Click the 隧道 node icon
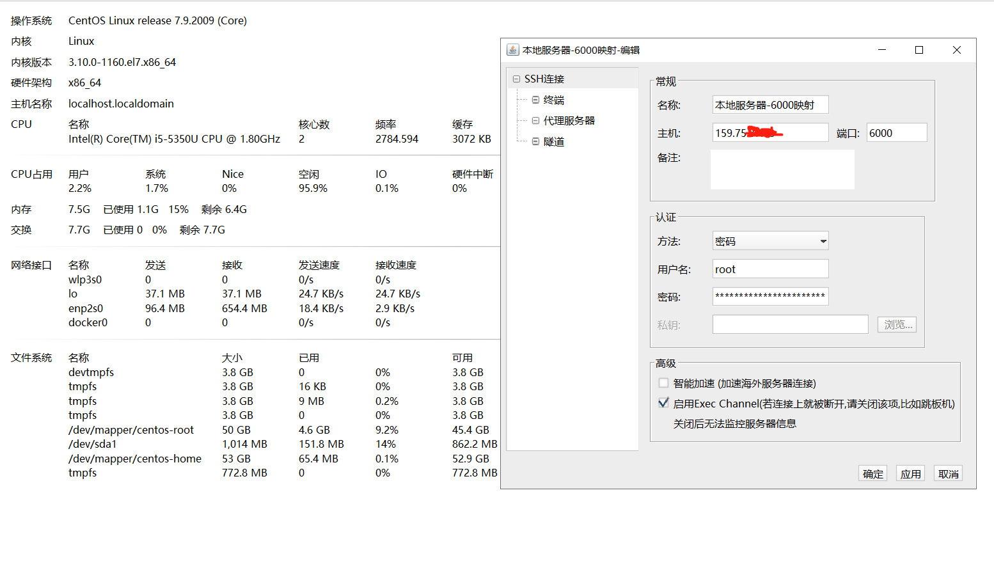The image size is (994, 575). click(535, 141)
